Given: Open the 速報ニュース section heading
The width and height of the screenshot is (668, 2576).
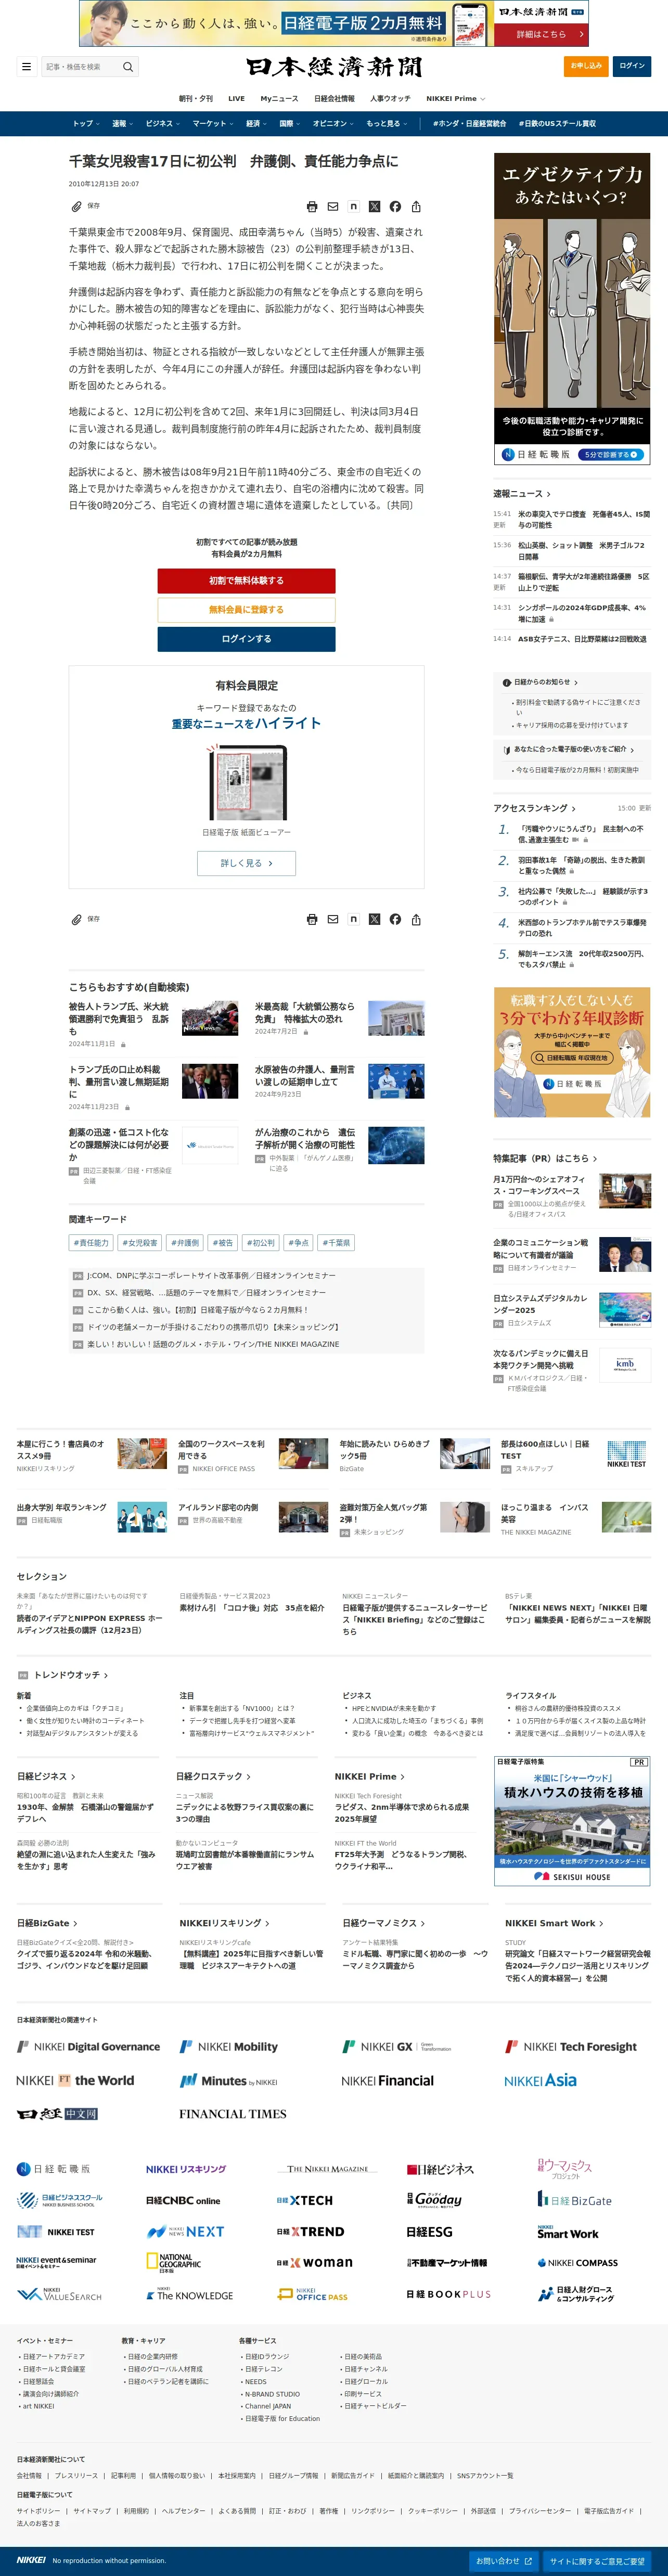Looking at the screenshot, I should pos(522,494).
